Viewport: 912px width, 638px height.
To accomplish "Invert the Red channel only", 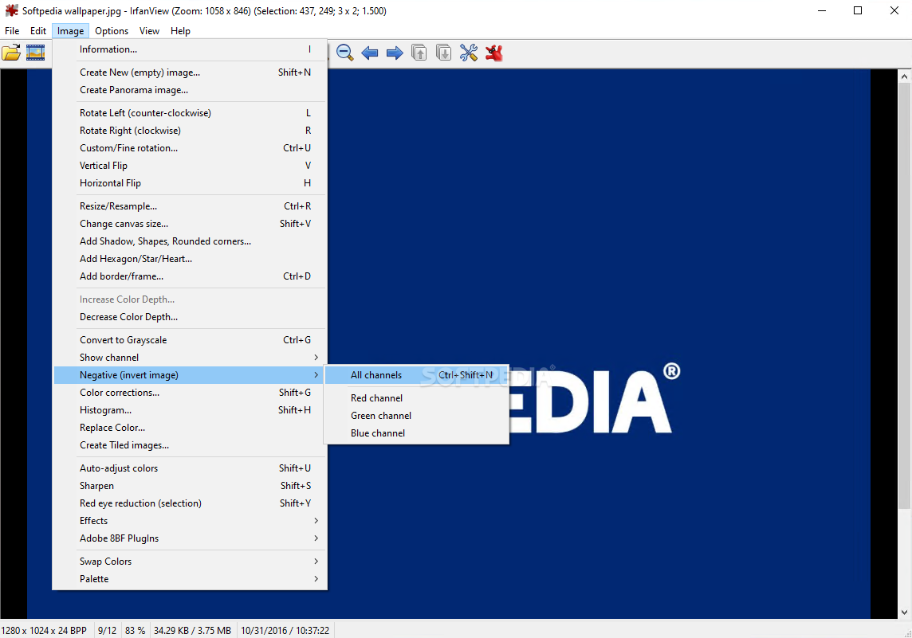I will (x=416, y=398).
